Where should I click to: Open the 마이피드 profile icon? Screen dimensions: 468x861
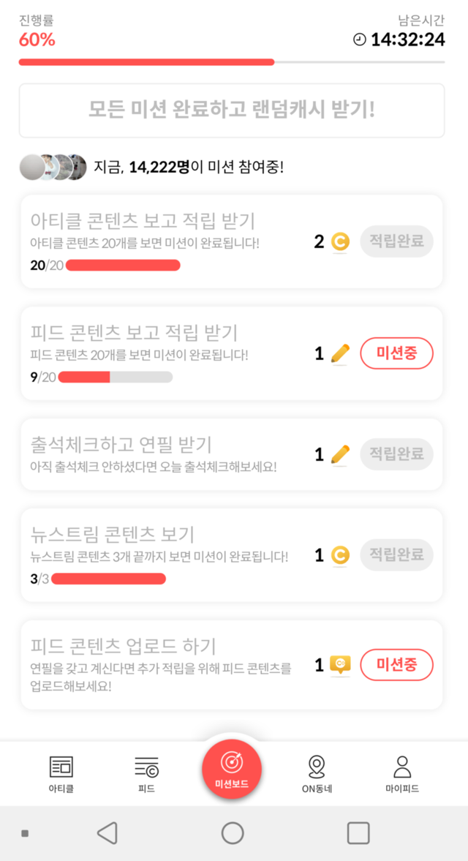(x=402, y=767)
